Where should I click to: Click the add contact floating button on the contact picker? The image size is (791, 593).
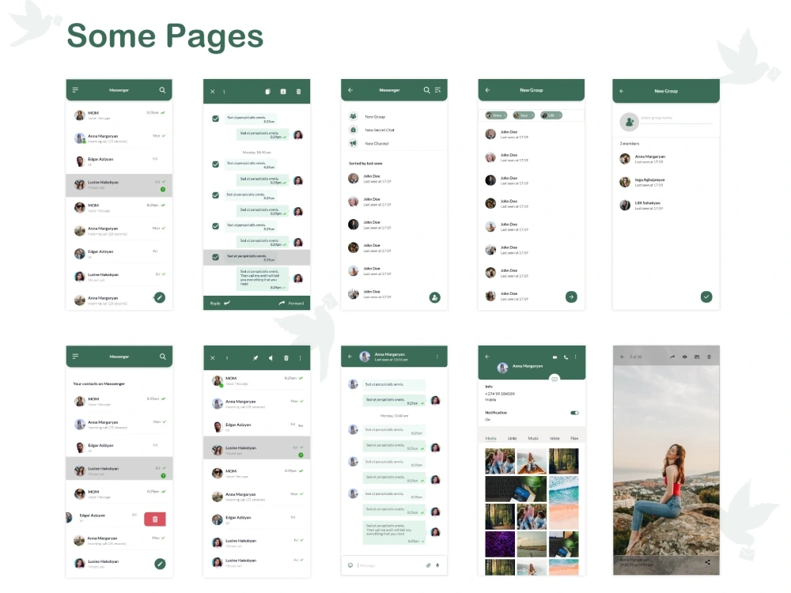[x=435, y=297]
